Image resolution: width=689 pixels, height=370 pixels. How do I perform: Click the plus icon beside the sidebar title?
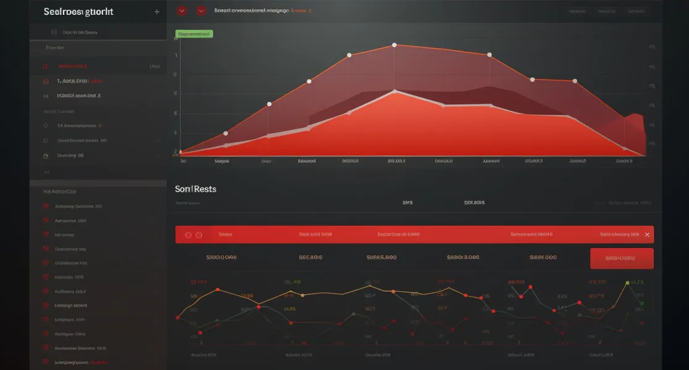(x=157, y=12)
